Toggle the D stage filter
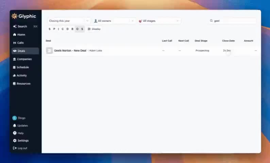Screen dimensions: 270x163 click(67, 29)
